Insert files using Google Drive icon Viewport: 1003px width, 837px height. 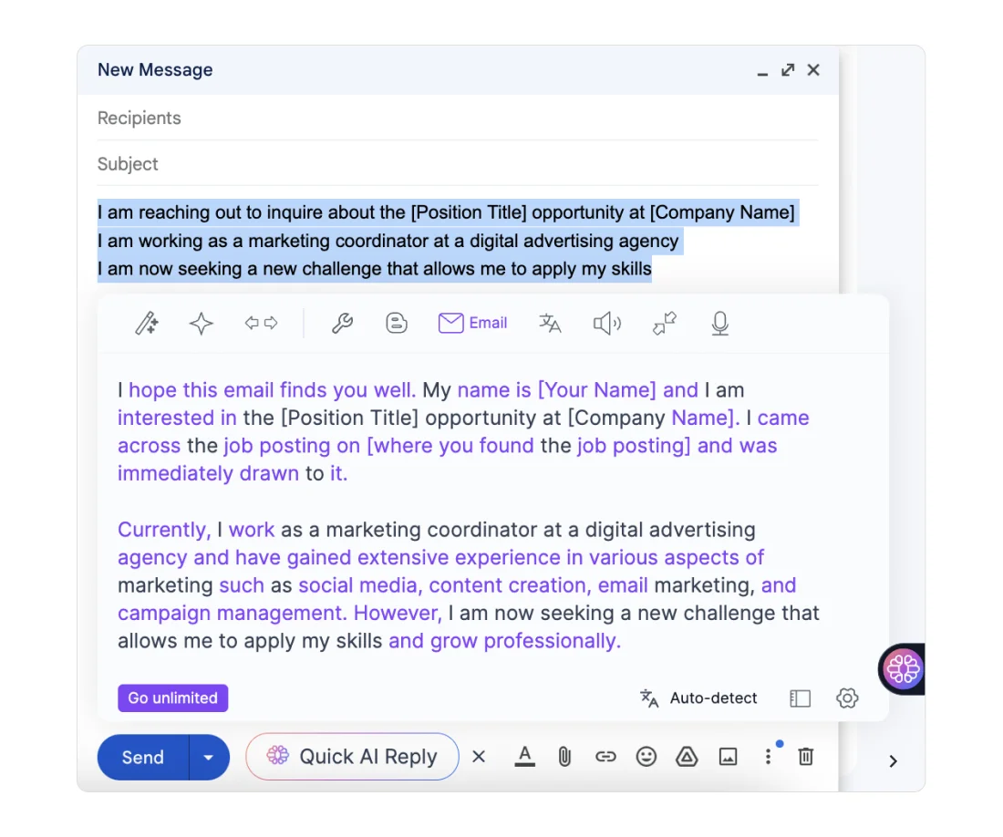pyautogui.click(x=687, y=757)
